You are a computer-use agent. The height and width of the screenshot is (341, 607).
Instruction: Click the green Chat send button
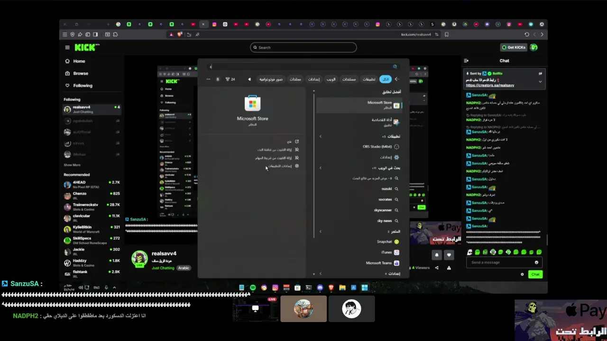click(x=535, y=274)
